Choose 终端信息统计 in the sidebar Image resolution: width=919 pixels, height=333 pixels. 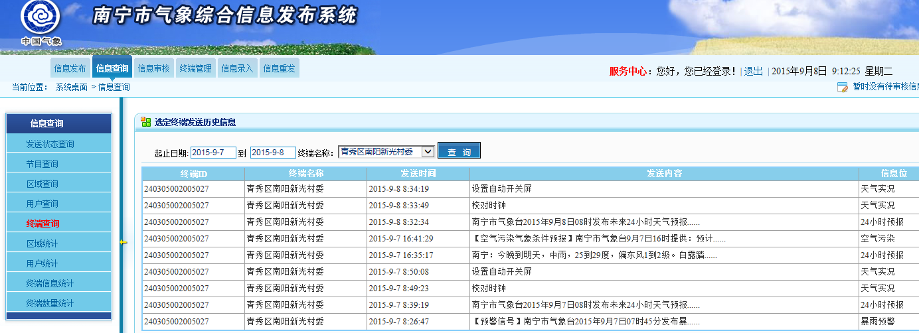[50, 283]
